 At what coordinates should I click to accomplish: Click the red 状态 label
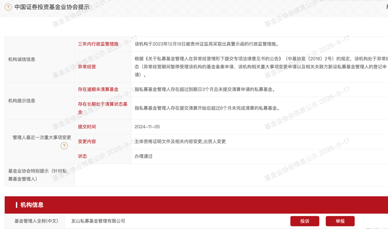tap(82, 156)
